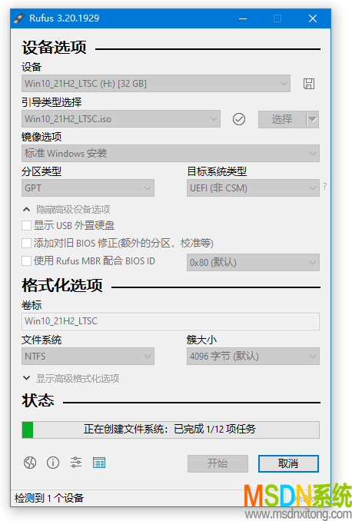This screenshot has height=521, width=352.
Task: Open application settings sliders icon
Action: click(x=76, y=463)
